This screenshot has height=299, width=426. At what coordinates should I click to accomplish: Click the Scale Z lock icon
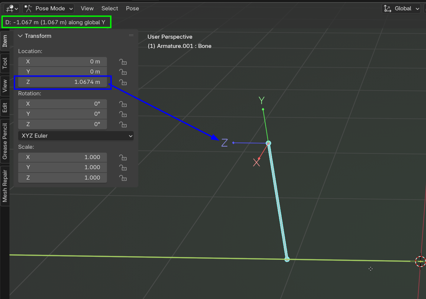(x=123, y=178)
